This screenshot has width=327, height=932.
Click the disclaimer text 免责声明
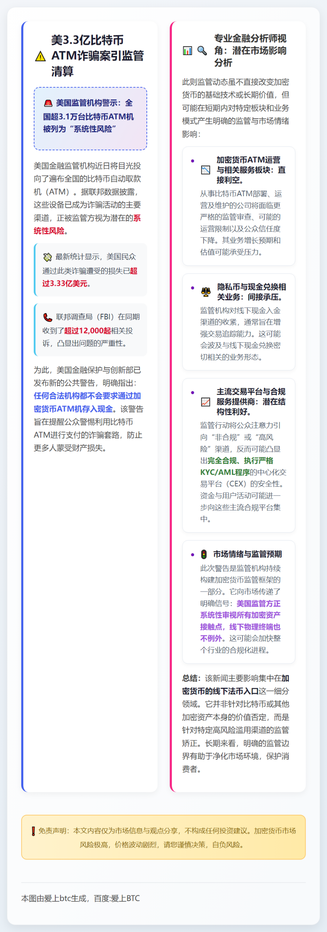(x=53, y=831)
